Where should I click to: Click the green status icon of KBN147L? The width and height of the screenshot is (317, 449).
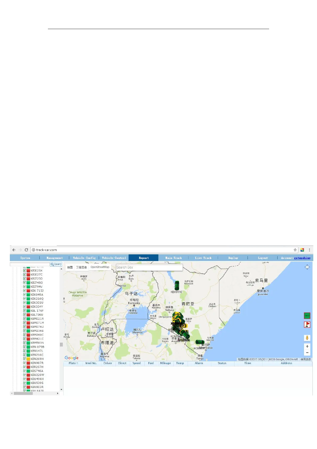coord(28,351)
